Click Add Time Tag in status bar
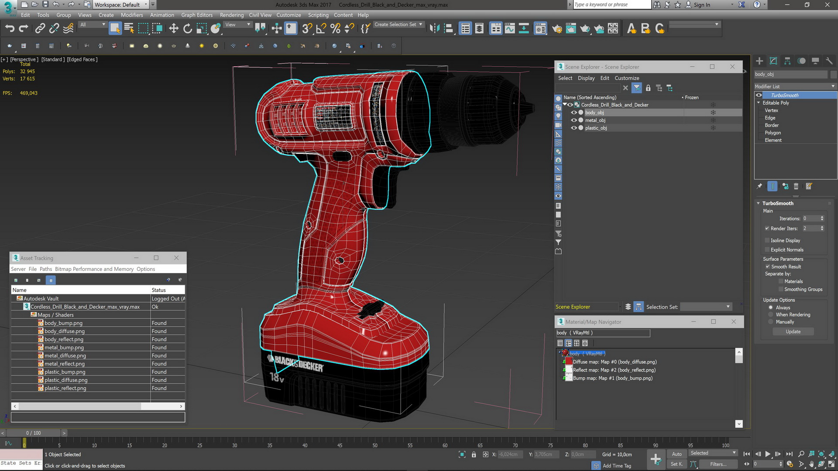This screenshot has width=838, height=471. click(617, 466)
